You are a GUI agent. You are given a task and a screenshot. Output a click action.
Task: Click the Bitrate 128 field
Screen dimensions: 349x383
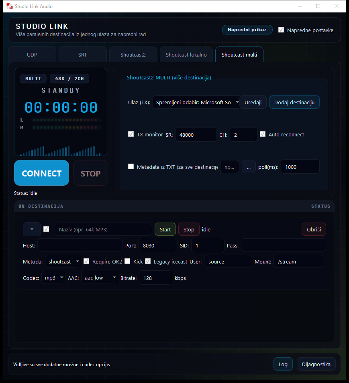155,278
